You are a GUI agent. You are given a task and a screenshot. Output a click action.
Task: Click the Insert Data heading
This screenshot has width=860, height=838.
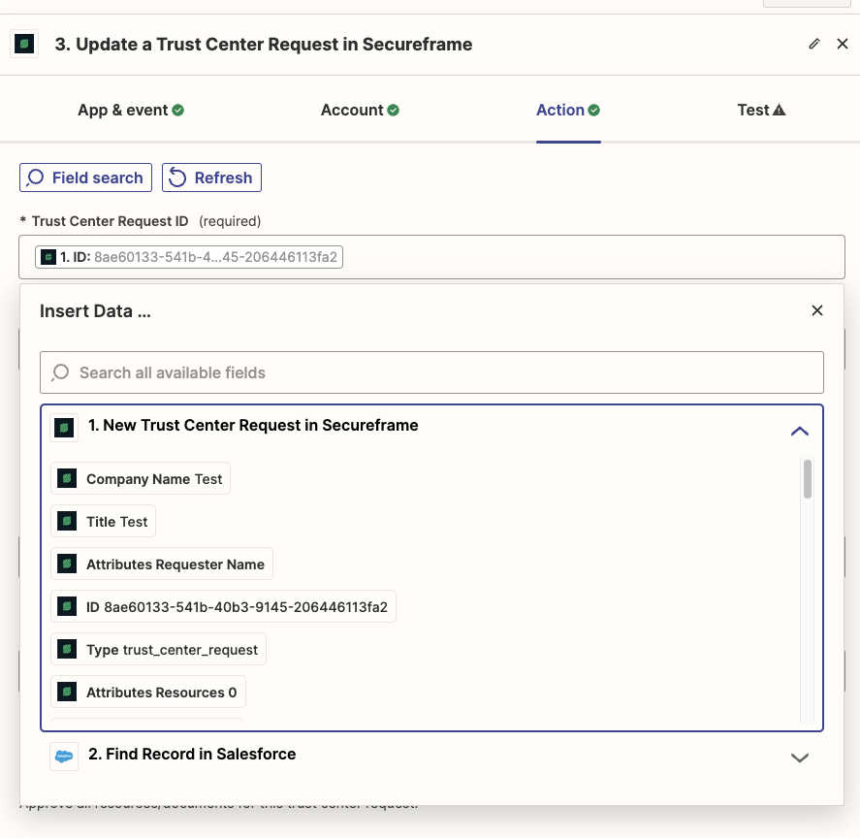95,311
